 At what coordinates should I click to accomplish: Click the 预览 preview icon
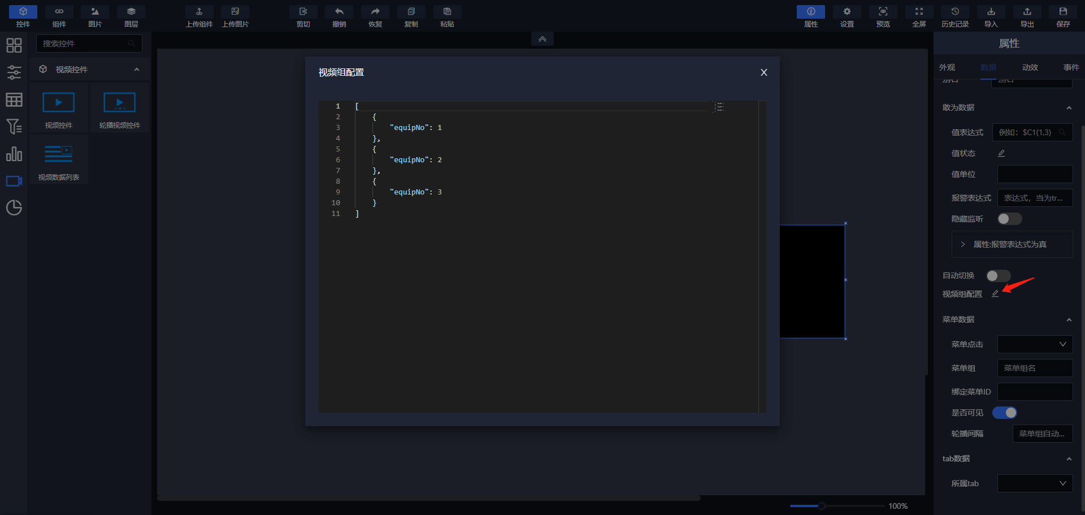click(883, 16)
